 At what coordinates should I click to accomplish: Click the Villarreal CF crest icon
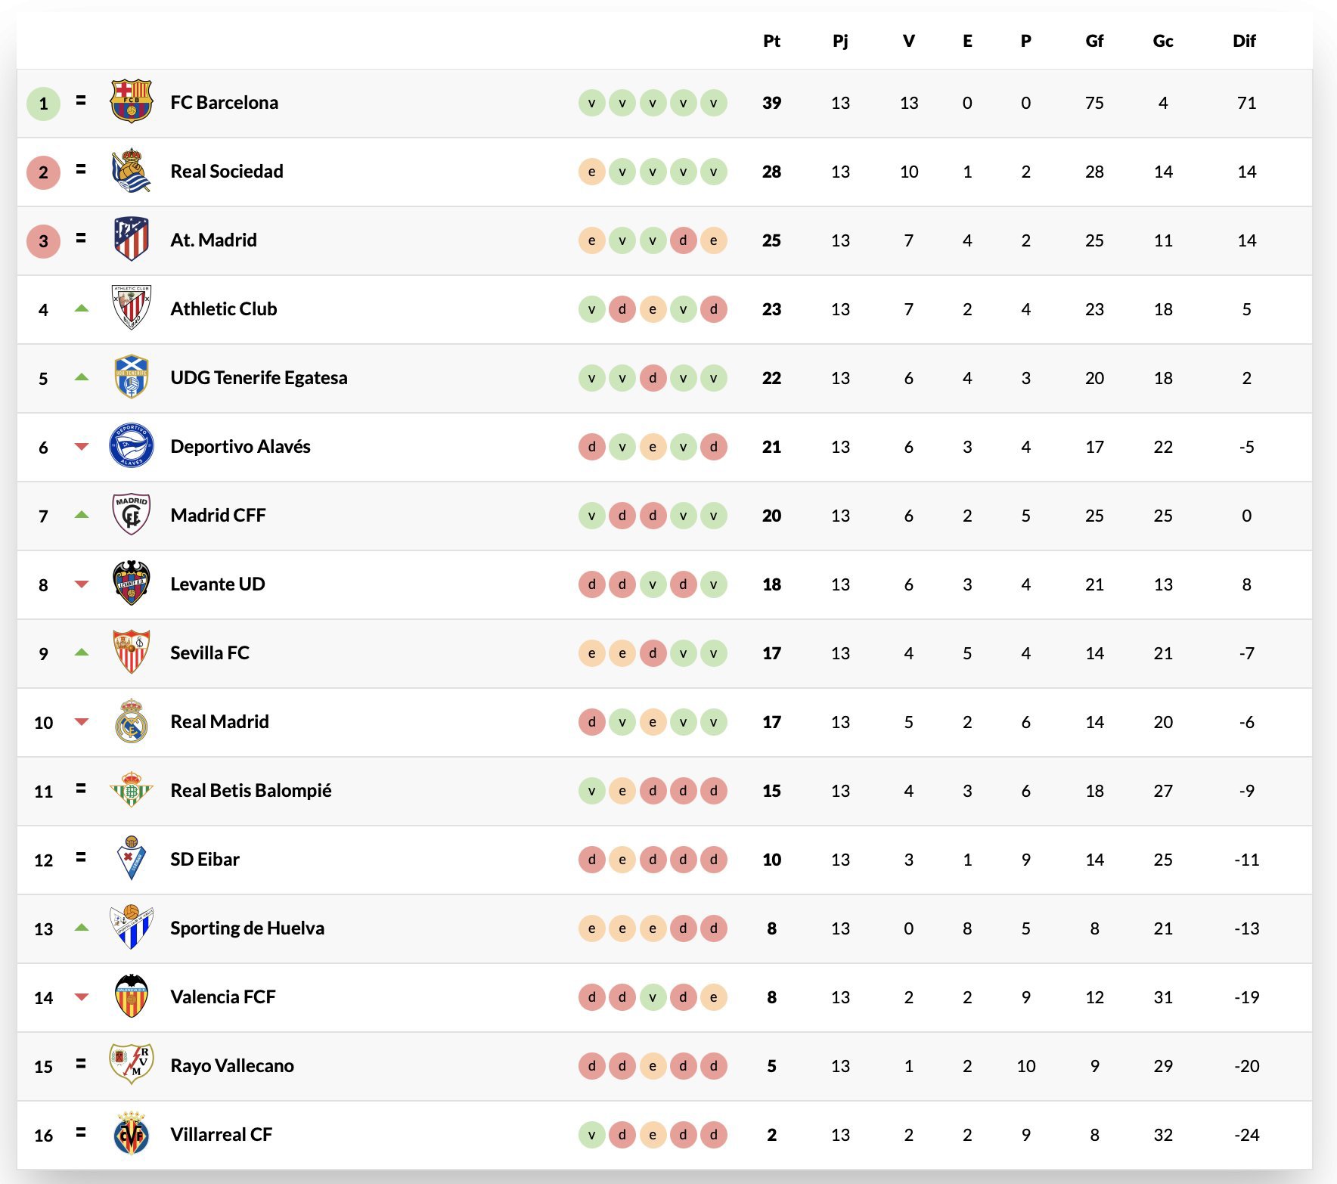[x=132, y=1133]
